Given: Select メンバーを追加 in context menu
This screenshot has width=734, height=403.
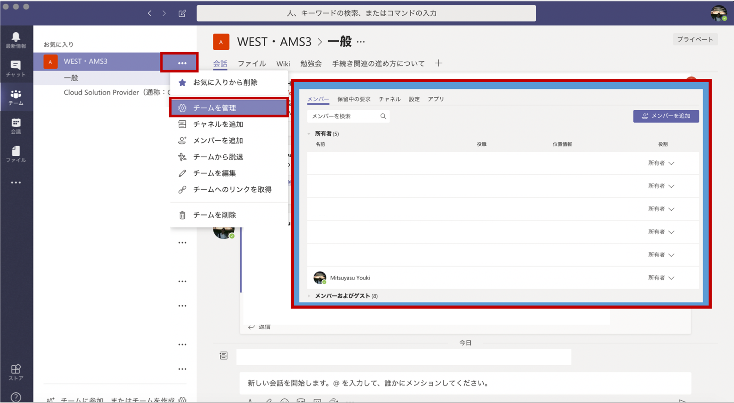Looking at the screenshot, I should click(229, 141).
